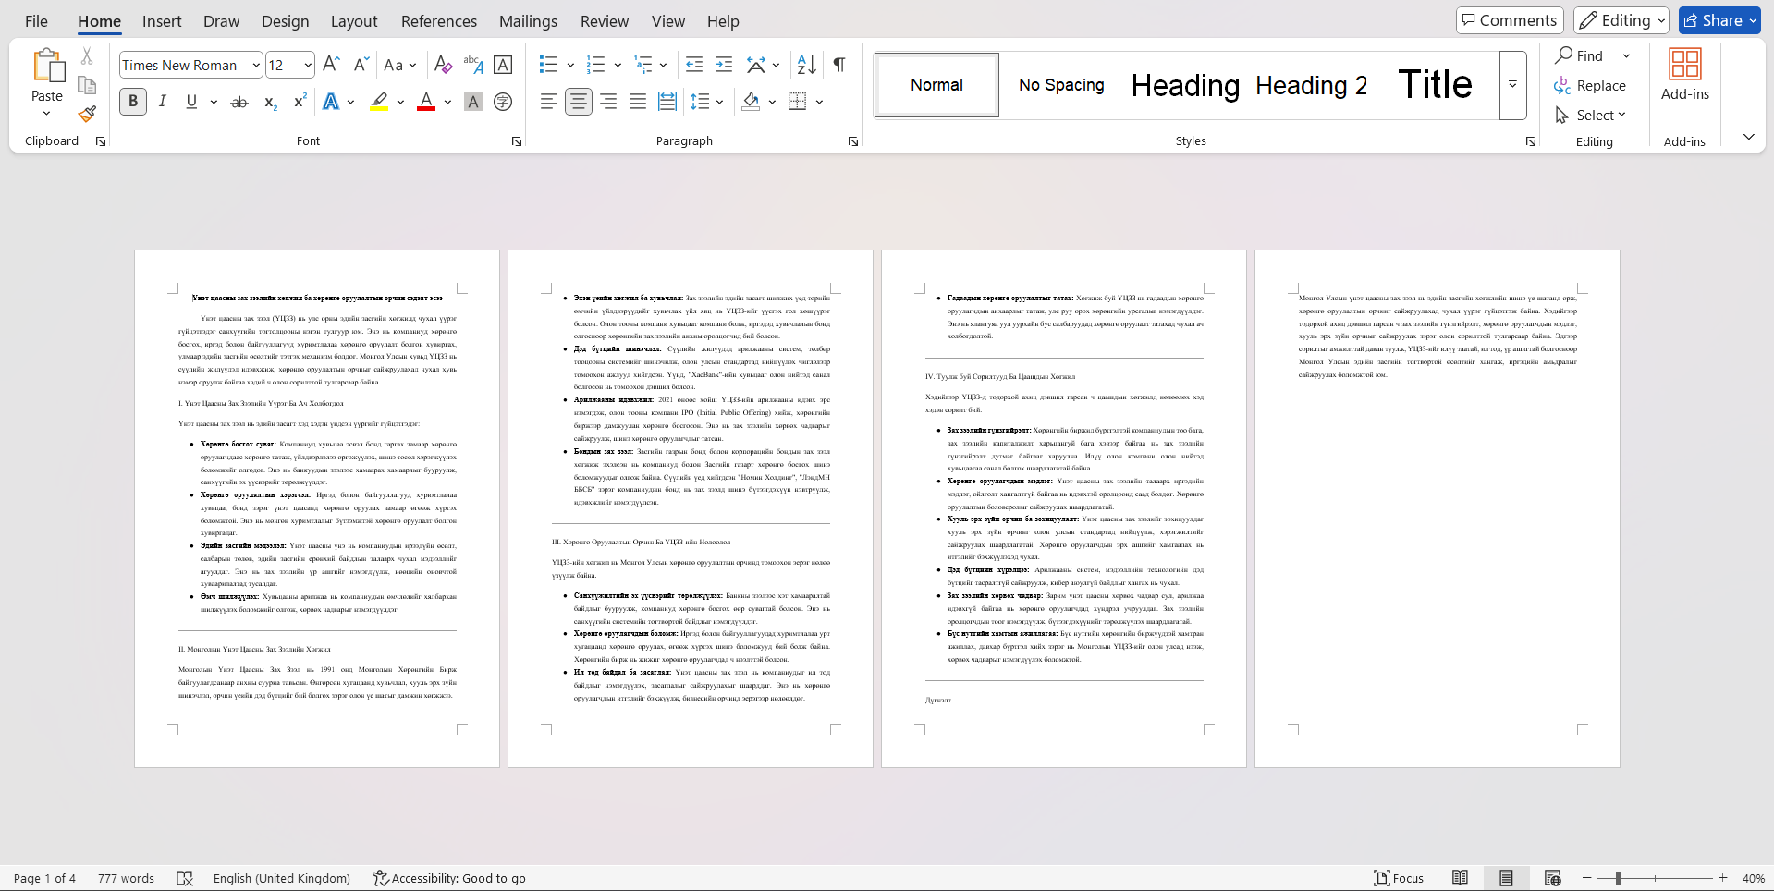The image size is (1774, 891).
Task: Switch to the Review tab
Action: 605,21
